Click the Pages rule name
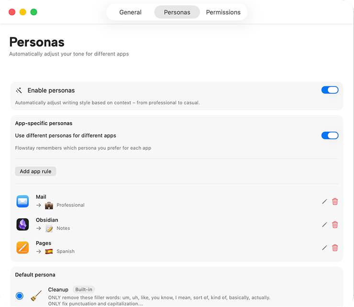Viewport: 354px width, 307px height. [44, 243]
